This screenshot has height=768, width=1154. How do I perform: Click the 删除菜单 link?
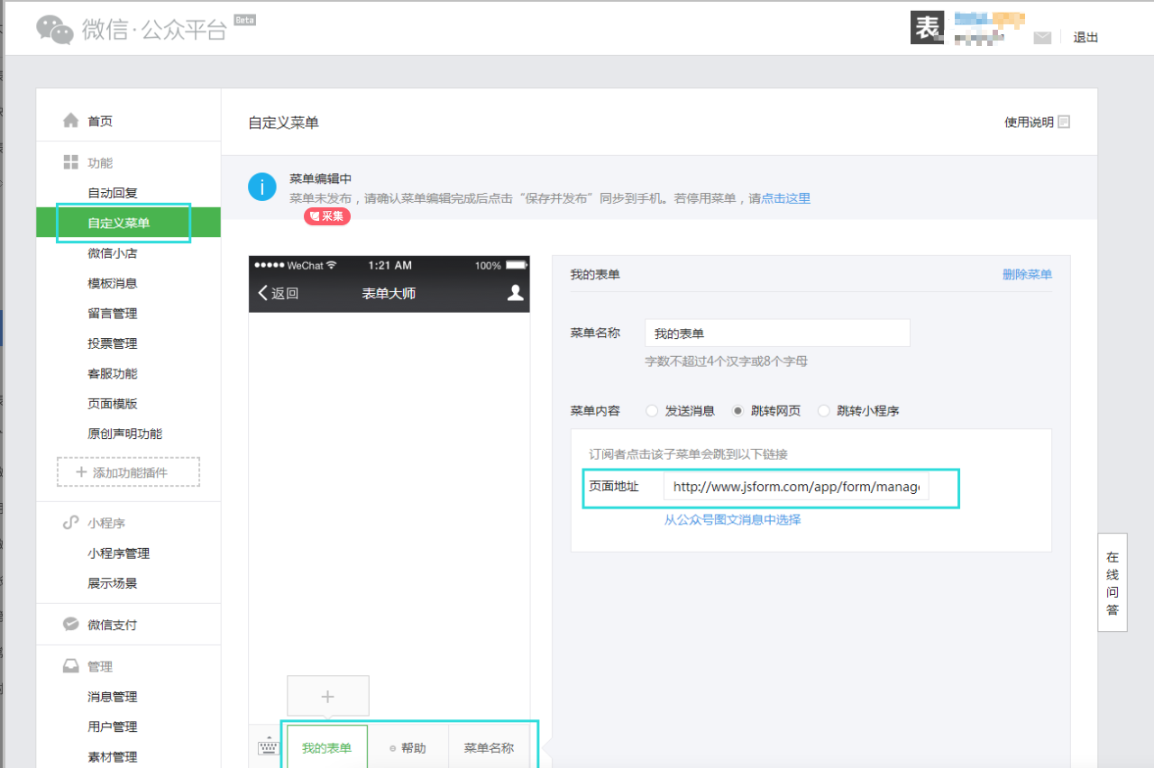[x=1027, y=274]
